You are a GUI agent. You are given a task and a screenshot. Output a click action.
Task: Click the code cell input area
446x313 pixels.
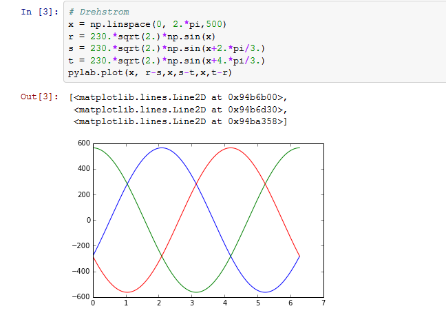tap(255, 42)
